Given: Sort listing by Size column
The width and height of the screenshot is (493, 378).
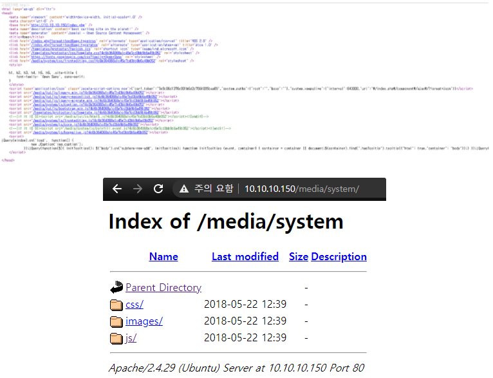Looking at the screenshot, I should pos(299,256).
